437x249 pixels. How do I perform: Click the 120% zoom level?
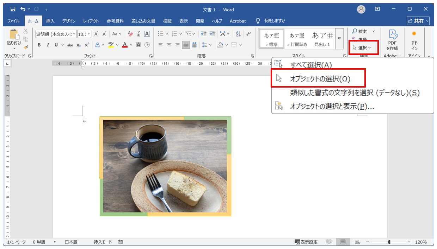(421, 242)
